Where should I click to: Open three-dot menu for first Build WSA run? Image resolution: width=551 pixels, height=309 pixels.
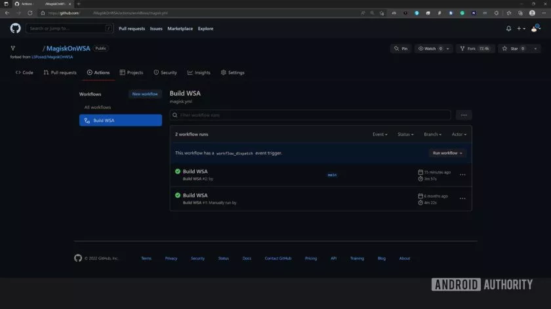[x=462, y=175]
